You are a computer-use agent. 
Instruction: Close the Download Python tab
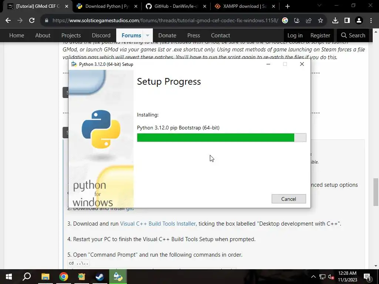point(136,6)
